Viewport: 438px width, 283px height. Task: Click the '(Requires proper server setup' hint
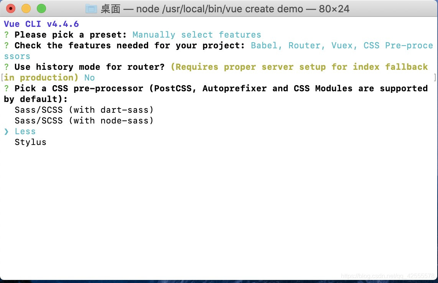click(x=248, y=67)
